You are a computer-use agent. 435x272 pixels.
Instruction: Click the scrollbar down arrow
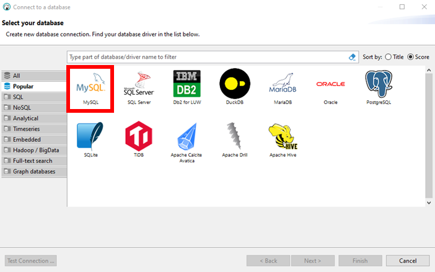[x=429, y=203]
